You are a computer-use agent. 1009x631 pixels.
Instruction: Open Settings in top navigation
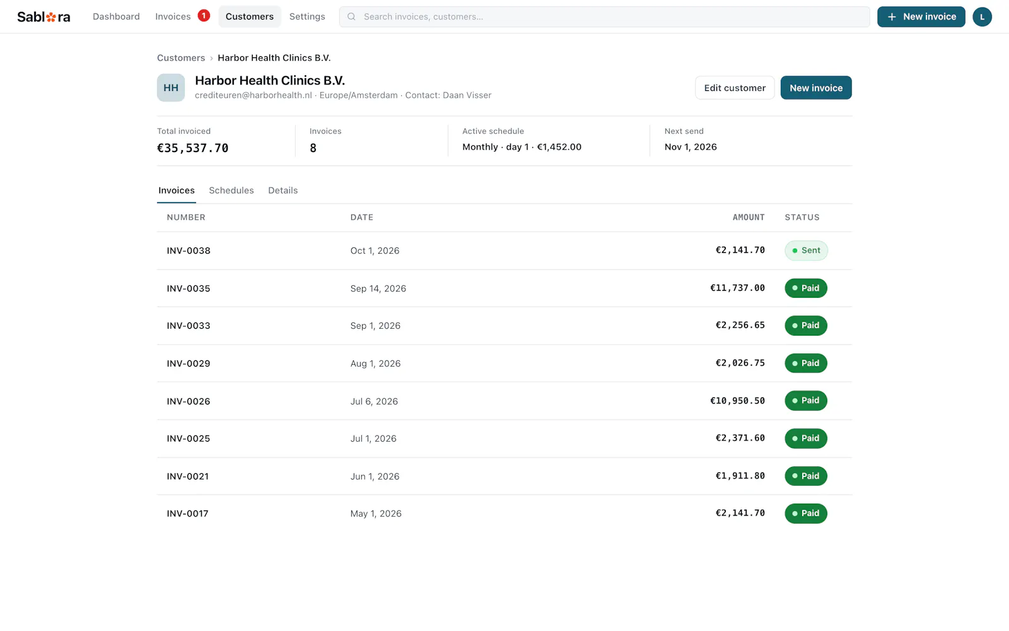(x=307, y=17)
